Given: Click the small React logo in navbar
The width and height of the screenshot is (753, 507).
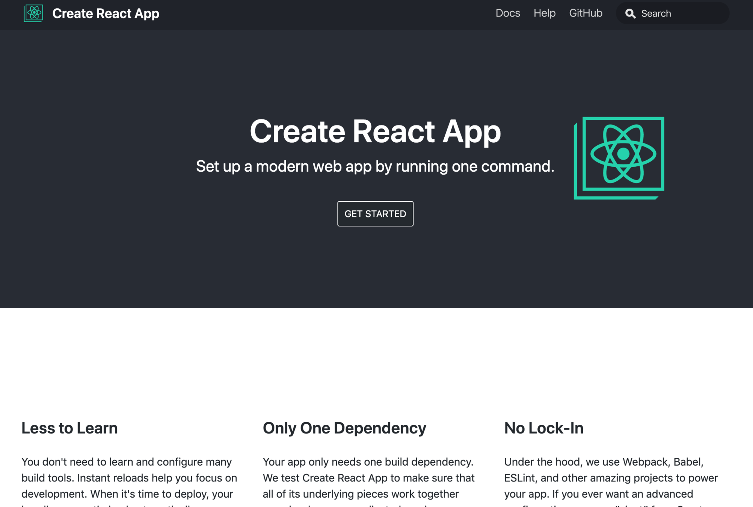Looking at the screenshot, I should [x=33, y=13].
